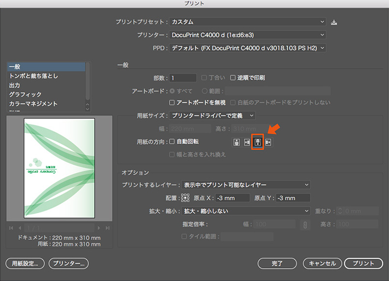
Task: Select グラフィック category in list
Action: [46, 94]
